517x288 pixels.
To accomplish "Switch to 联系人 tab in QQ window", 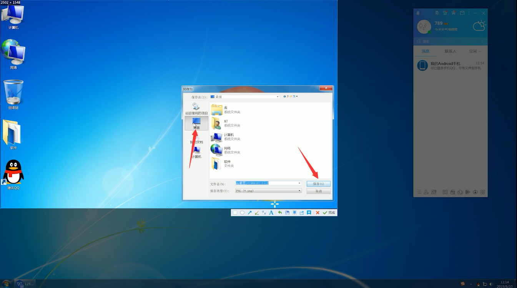I will (x=450, y=51).
